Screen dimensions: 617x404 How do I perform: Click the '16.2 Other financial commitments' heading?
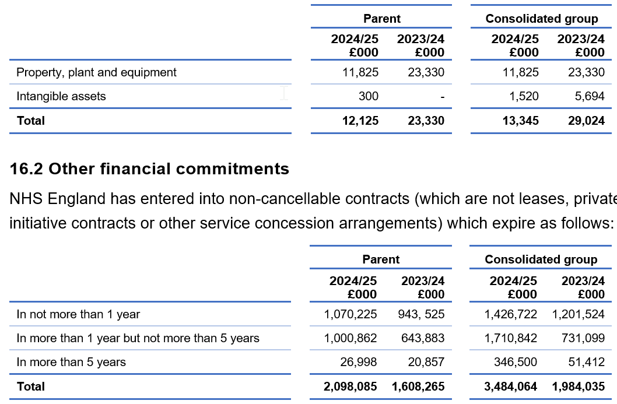click(149, 169)
